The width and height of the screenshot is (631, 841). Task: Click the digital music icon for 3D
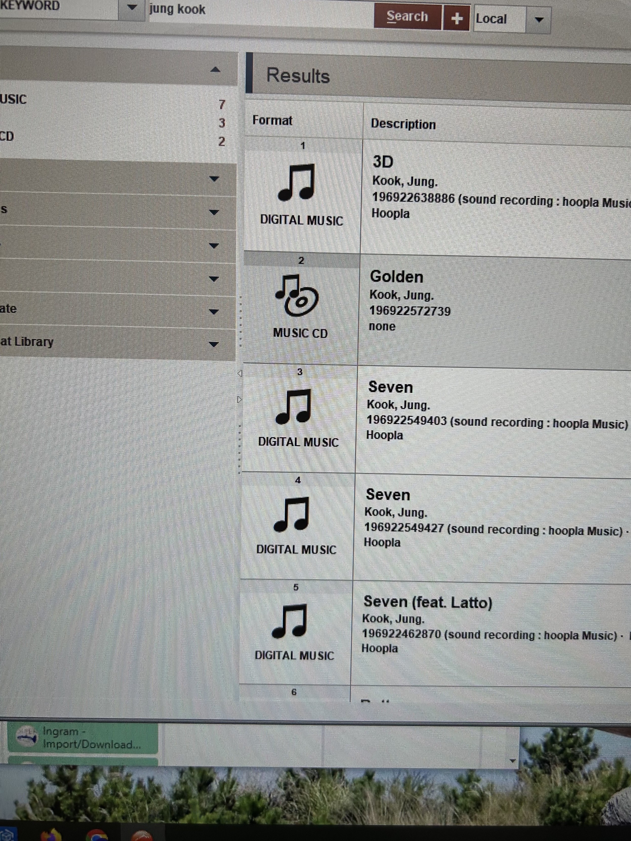296,182
